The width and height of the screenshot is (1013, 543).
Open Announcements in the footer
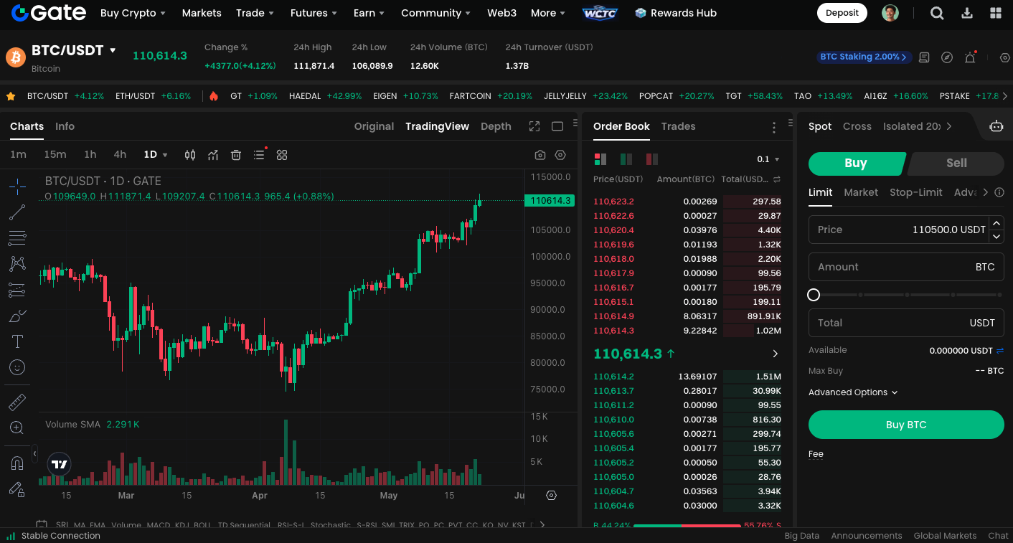pos(867,536)
